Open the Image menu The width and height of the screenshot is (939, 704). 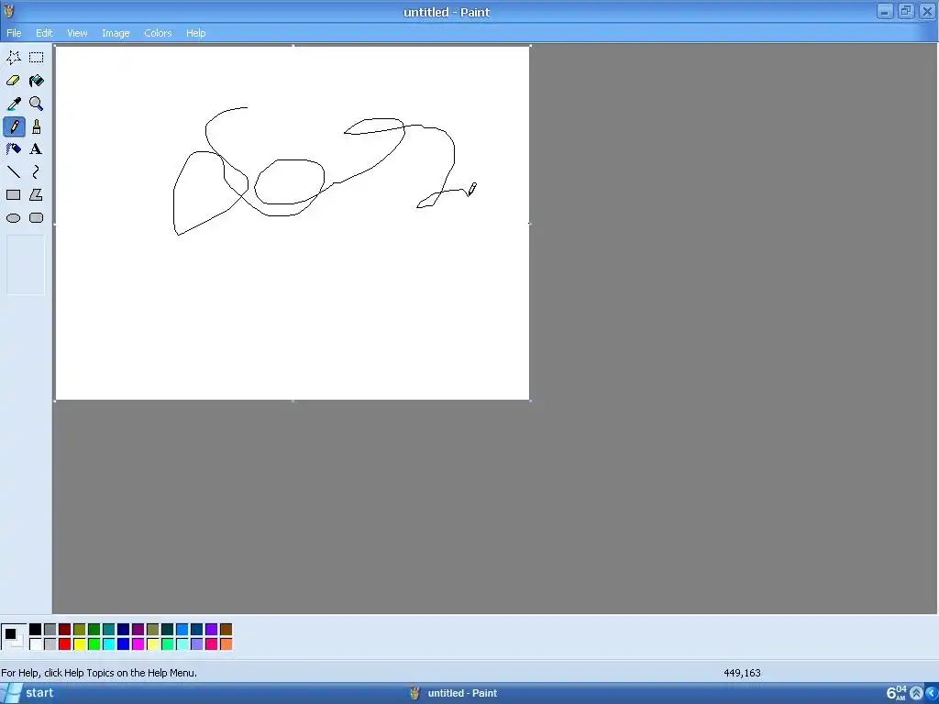click(116, 33)
